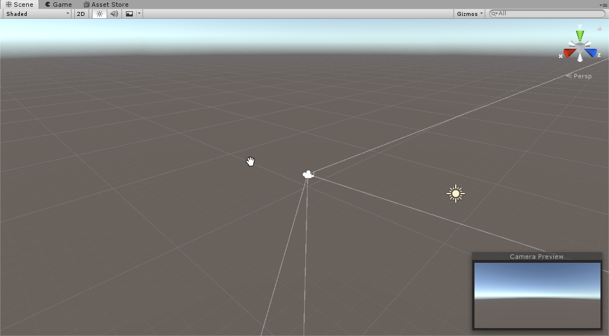609x336 pixels.
Task: Switch to the Scene tab
Action: coord(19,5)
